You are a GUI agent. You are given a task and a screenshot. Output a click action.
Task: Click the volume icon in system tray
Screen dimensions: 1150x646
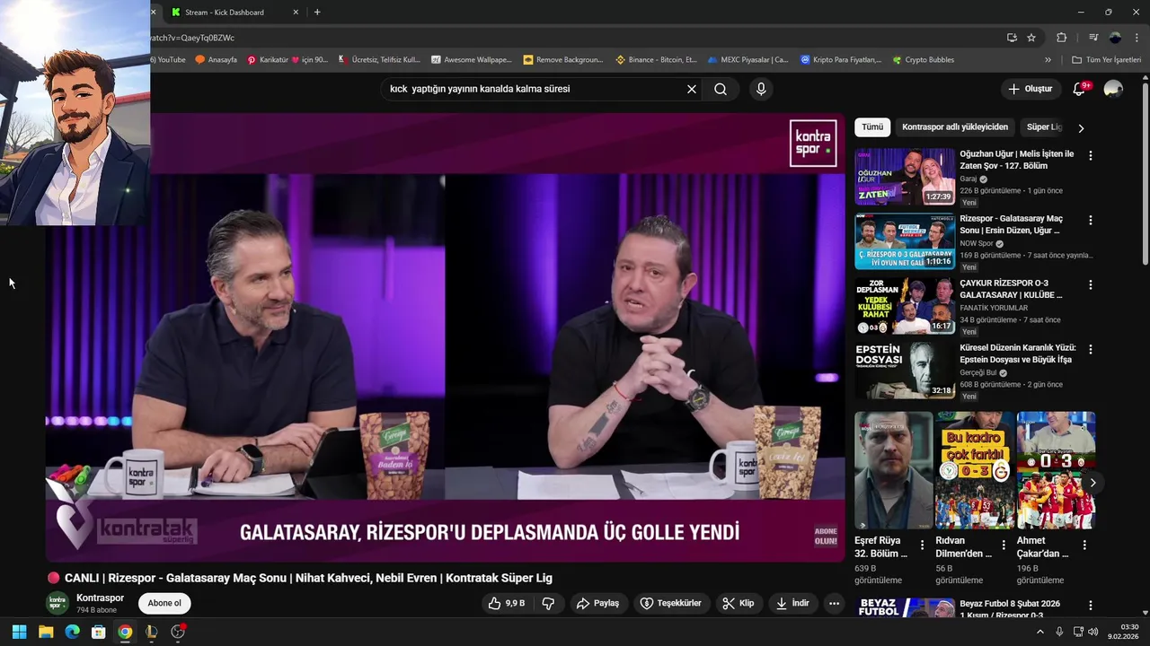pyautogui.click(x=1092, y=632)
